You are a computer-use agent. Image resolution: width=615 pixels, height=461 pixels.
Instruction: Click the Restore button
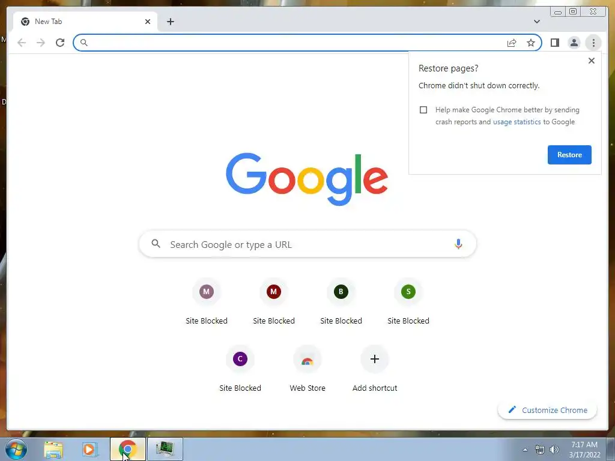point(569,155)
